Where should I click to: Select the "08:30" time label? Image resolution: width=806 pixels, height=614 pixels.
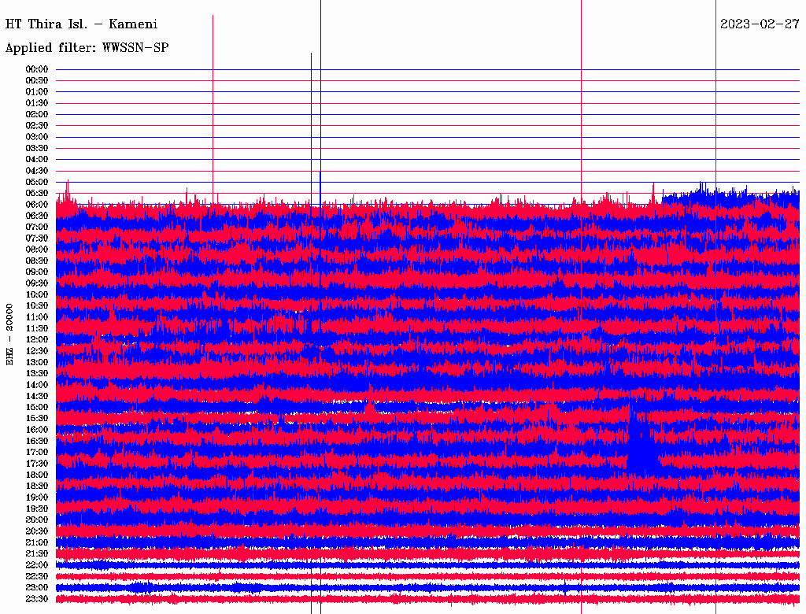pyautogui.click(x=37, y=261)
